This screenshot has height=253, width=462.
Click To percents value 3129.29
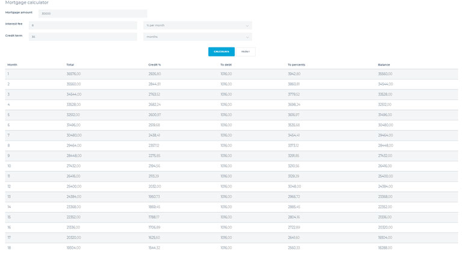click(294, 176)
